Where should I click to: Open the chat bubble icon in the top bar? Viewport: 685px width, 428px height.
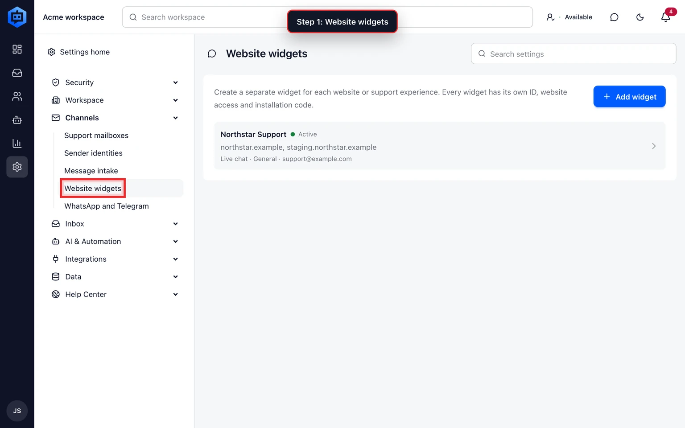[x=614, y=17]
